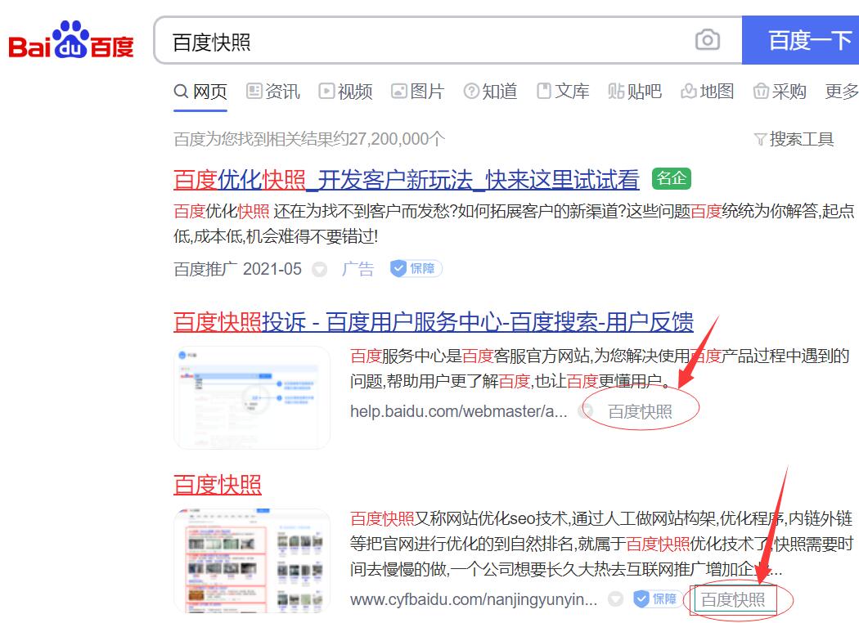
Task: Click snippet text 百度服务中心是百度客服官方网站
Action: [x=600, y=369]
